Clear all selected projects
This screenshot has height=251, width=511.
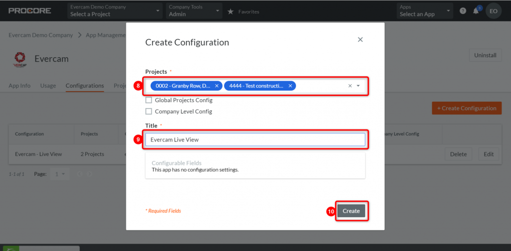point(350,86)
